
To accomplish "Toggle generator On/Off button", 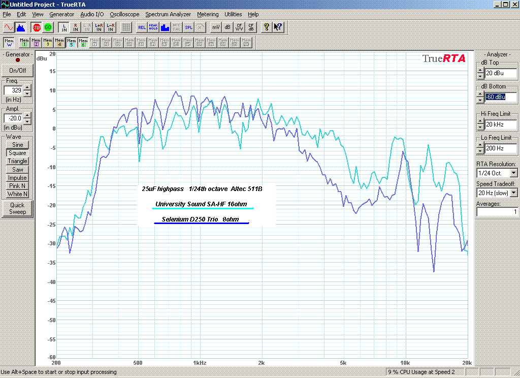I will pos(18,70).
